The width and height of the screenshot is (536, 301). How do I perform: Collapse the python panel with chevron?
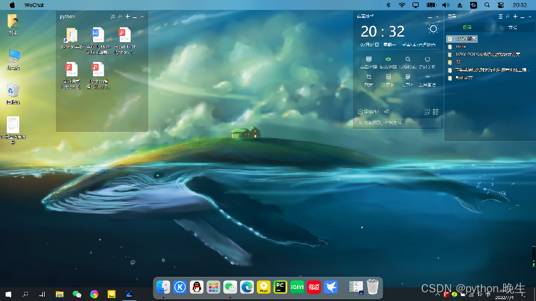(142, 17)
